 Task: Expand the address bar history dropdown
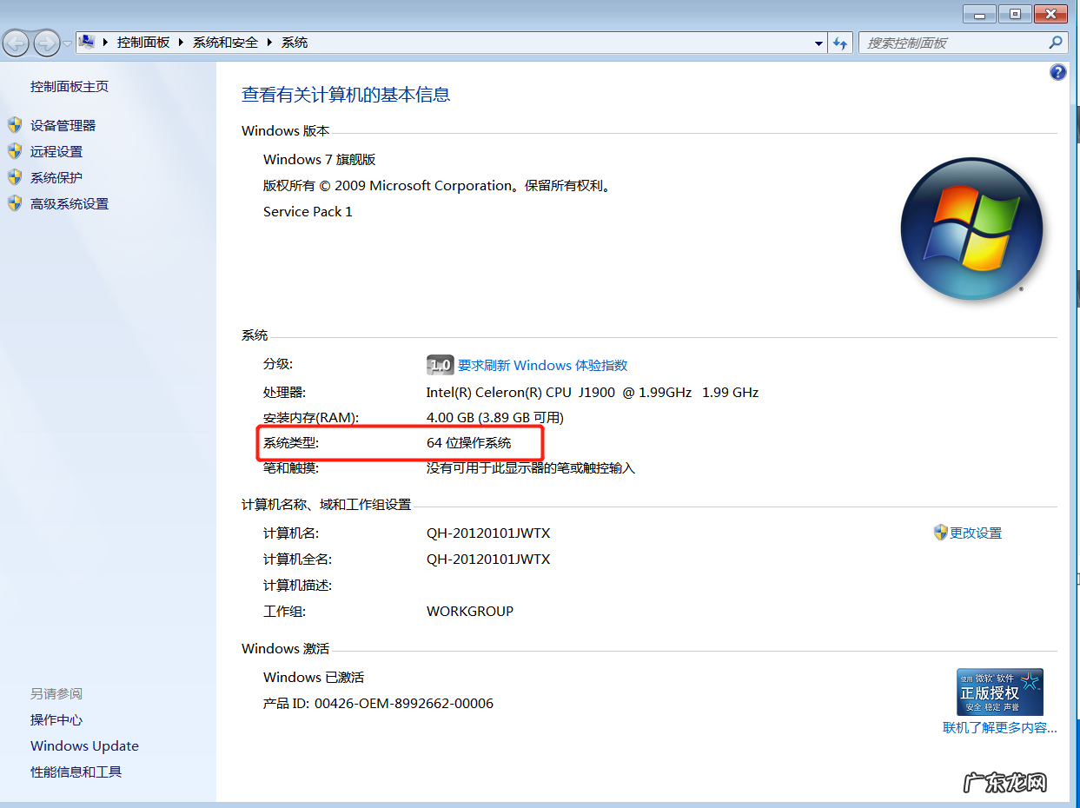(818, 43)
